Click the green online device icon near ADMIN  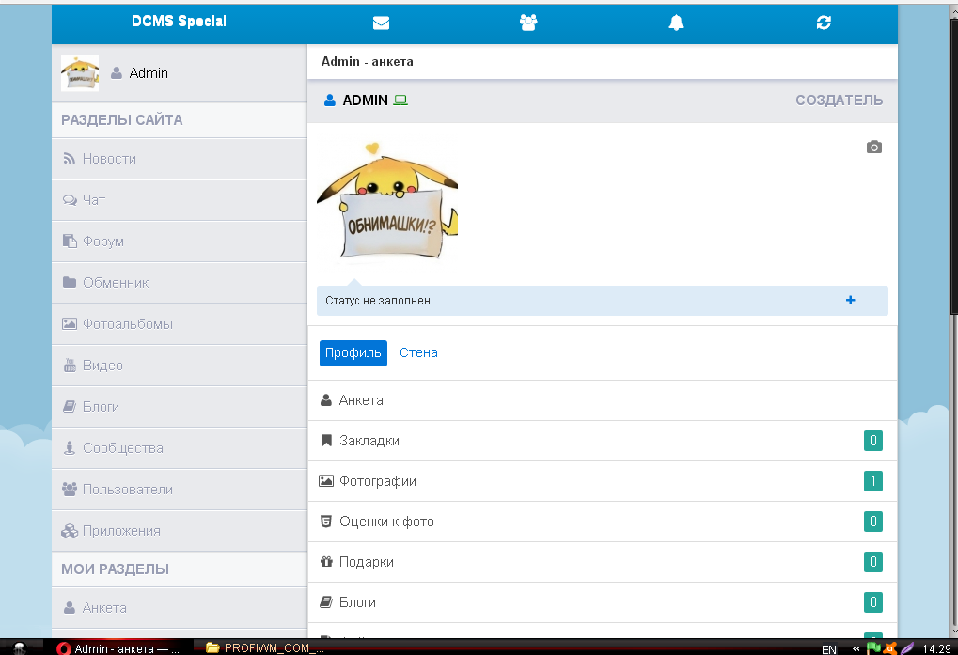400,101
